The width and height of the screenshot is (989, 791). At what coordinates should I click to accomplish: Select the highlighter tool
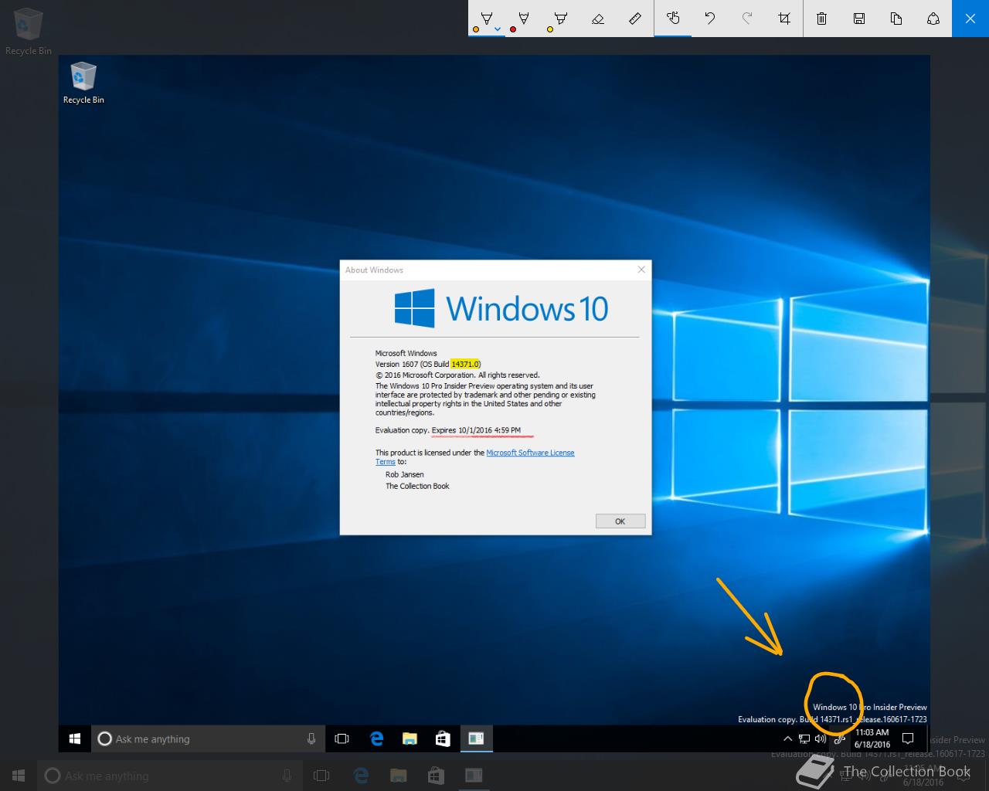tap(561, 18)
